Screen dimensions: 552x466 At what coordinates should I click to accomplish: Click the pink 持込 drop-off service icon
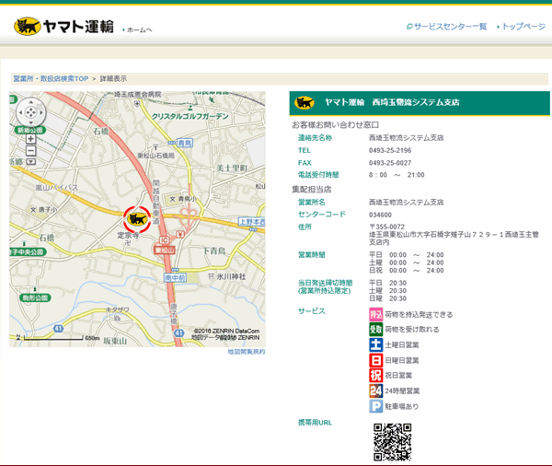375,314
